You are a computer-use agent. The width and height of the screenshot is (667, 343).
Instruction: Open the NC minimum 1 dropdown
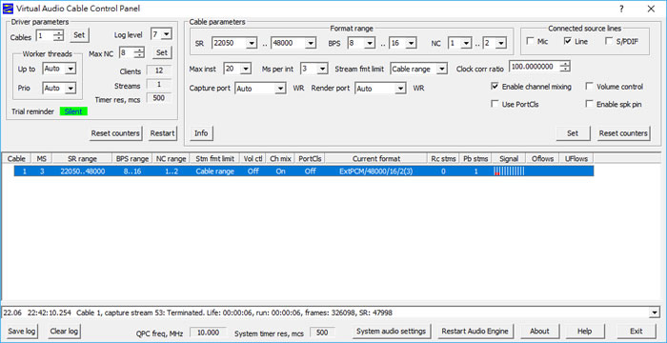[466, 43]
